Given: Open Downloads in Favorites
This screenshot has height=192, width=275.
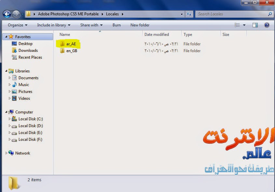Looking at the screenshot, I should point(28,51).
